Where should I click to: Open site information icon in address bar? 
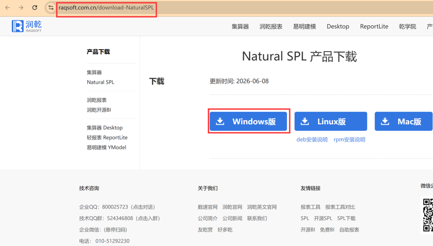(x=51, y=8)
